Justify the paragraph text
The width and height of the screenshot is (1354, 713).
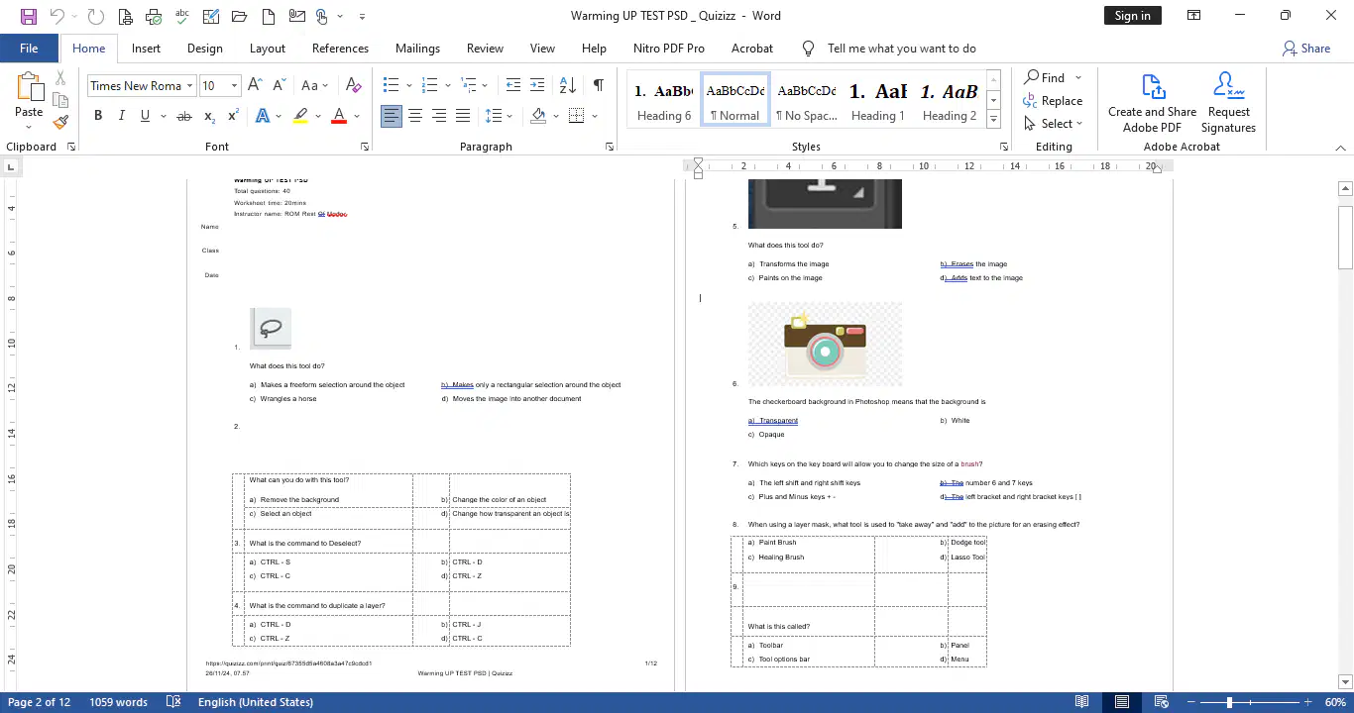pyautogui.click(x=463, y=116)
